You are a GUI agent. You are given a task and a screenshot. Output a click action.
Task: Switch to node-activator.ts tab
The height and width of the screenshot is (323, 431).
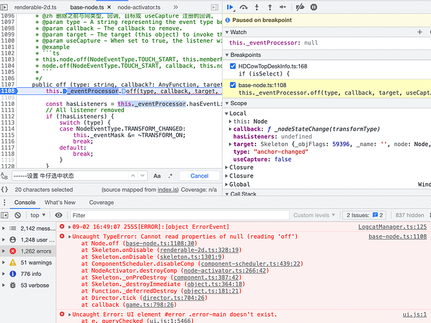point(139,7)
